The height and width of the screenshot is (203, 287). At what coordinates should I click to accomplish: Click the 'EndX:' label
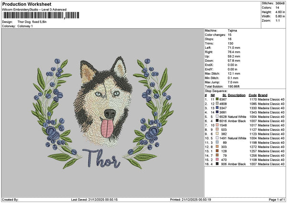(x=209, y=65)
